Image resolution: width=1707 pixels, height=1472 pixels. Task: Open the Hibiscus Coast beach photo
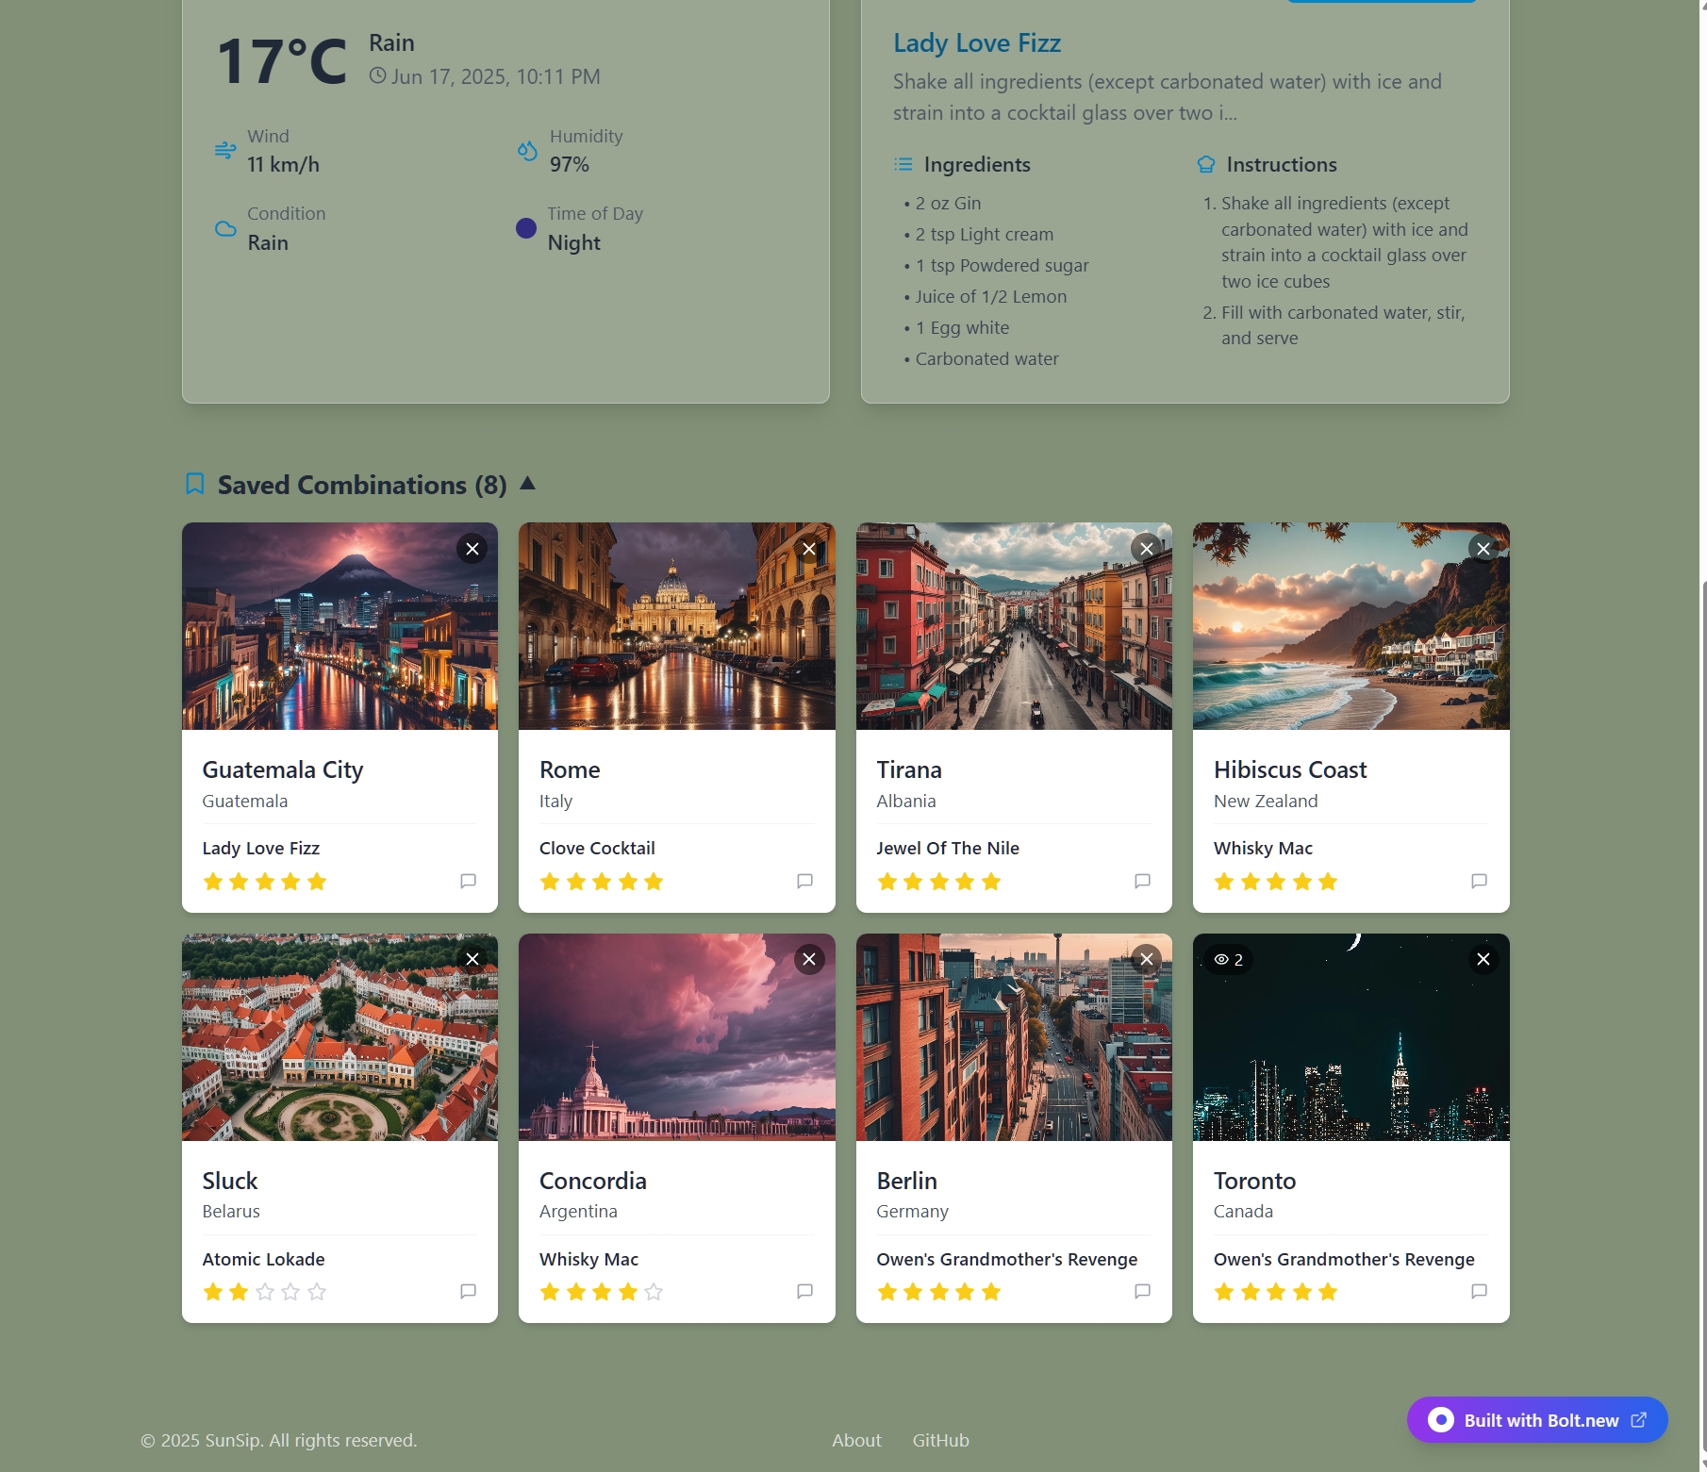click(1351, 626)
